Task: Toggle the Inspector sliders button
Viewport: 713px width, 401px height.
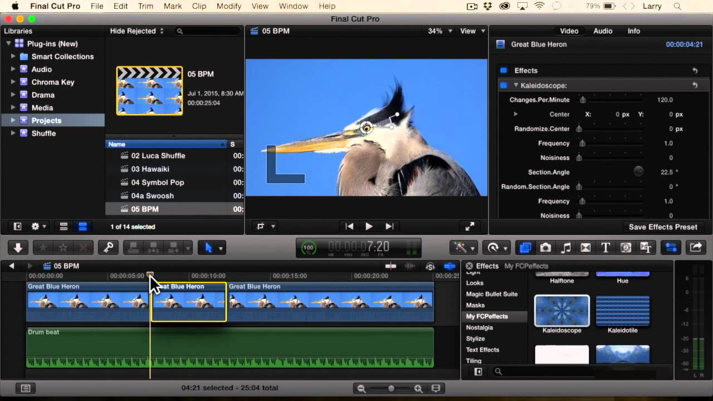Action: click(x=671, y=248)
